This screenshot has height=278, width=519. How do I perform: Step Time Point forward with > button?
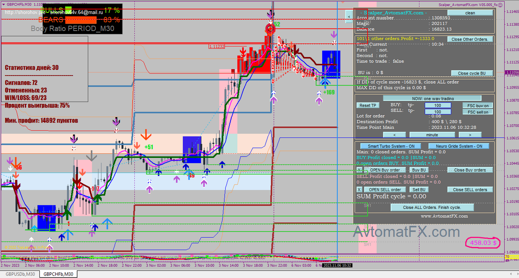click(470, 135)
